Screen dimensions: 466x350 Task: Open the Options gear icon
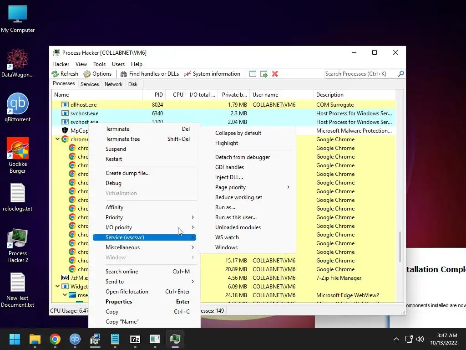point(87,74)
